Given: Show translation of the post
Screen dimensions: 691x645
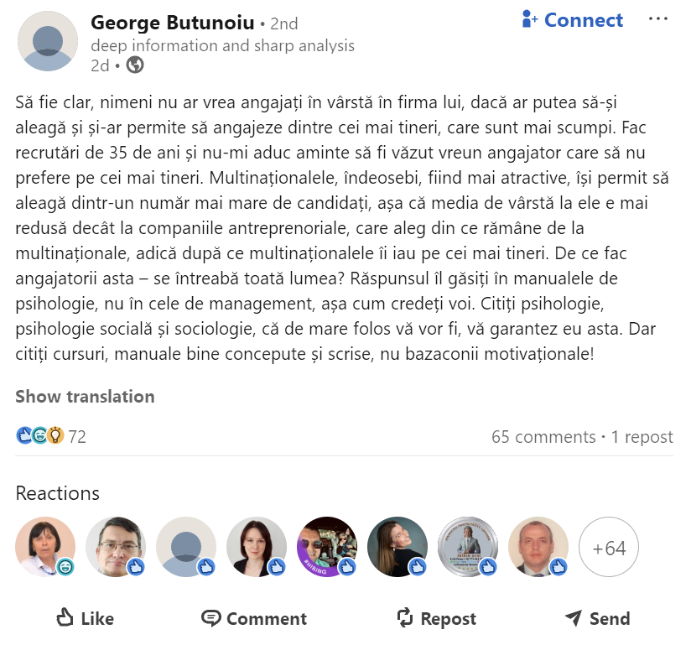Looking at the screenshot, I should click(x=85, y=397).
